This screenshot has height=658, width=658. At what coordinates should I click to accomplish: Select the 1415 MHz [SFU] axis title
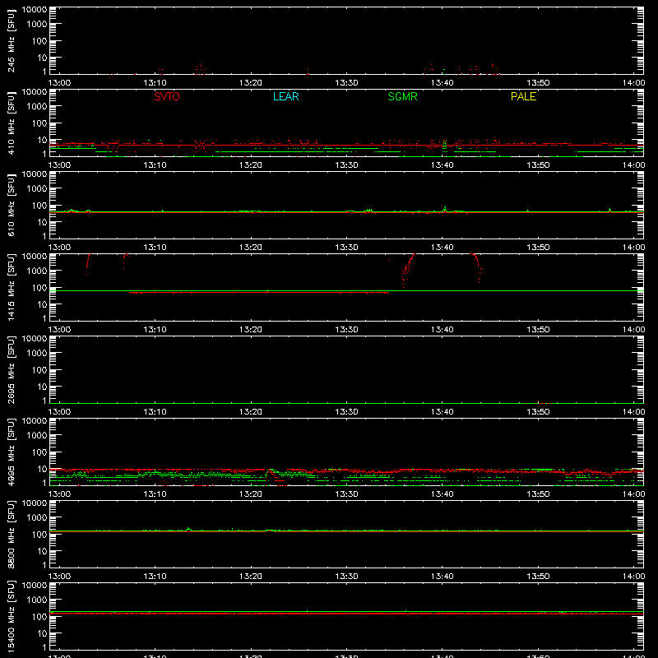click(11, 287)
